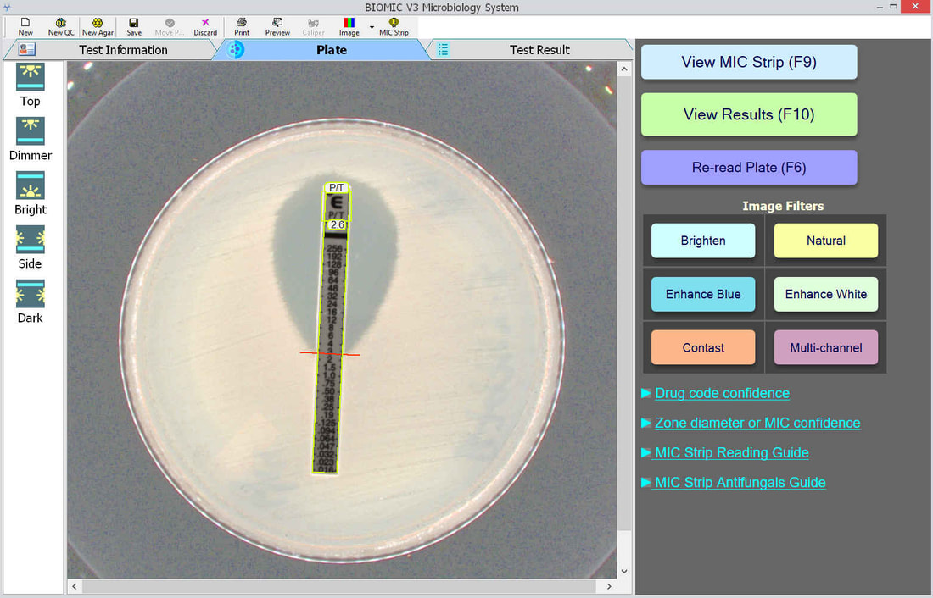The height and width of the screenshot is (598, 933).
Task: Switch lighting to Dimmer
Action: (31, 139)
